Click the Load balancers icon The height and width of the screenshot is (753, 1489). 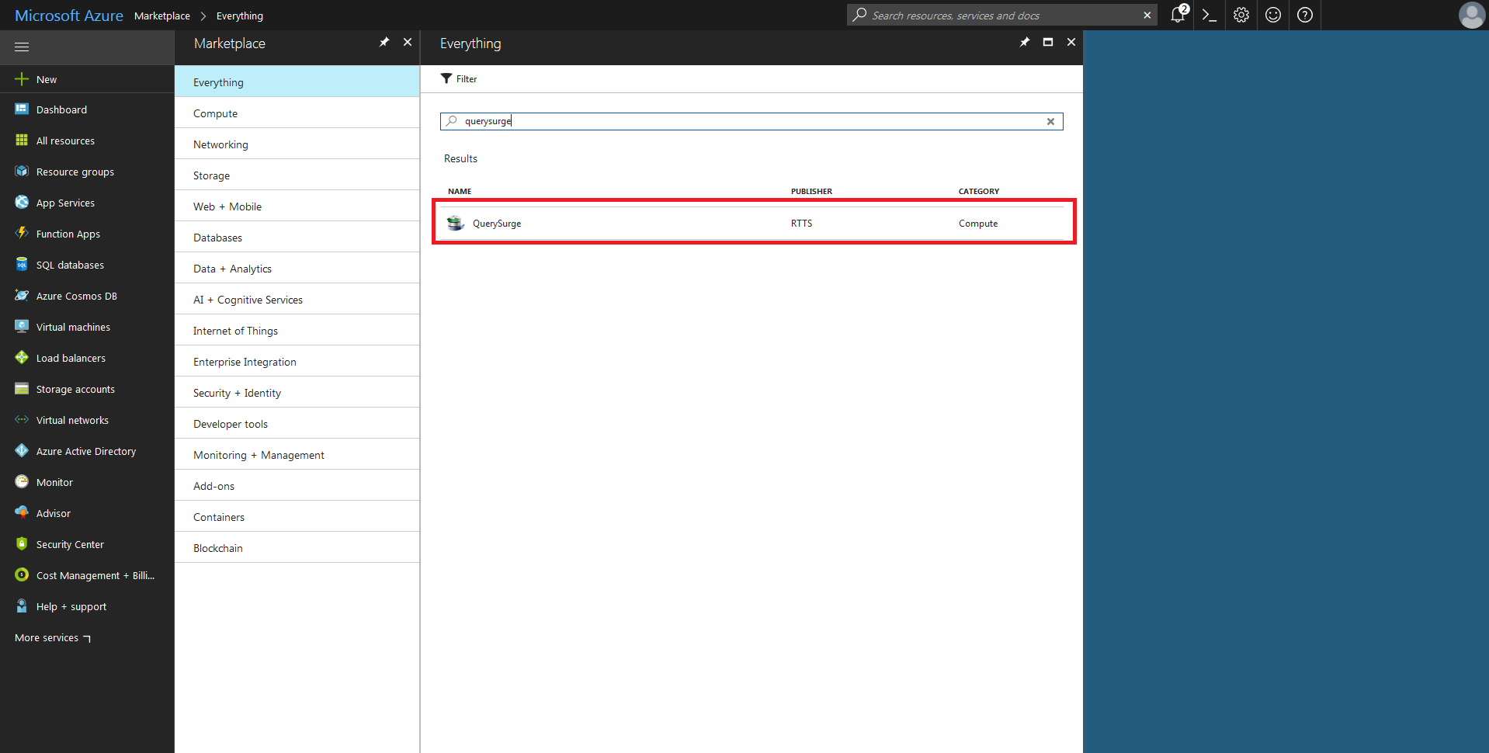(x=22, y=358)
